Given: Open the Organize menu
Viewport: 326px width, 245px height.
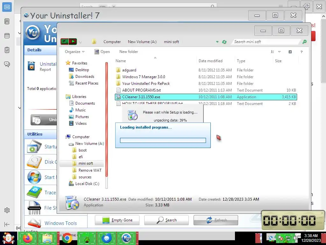Looking at the screenshot, I should click(x=74, y=52).
